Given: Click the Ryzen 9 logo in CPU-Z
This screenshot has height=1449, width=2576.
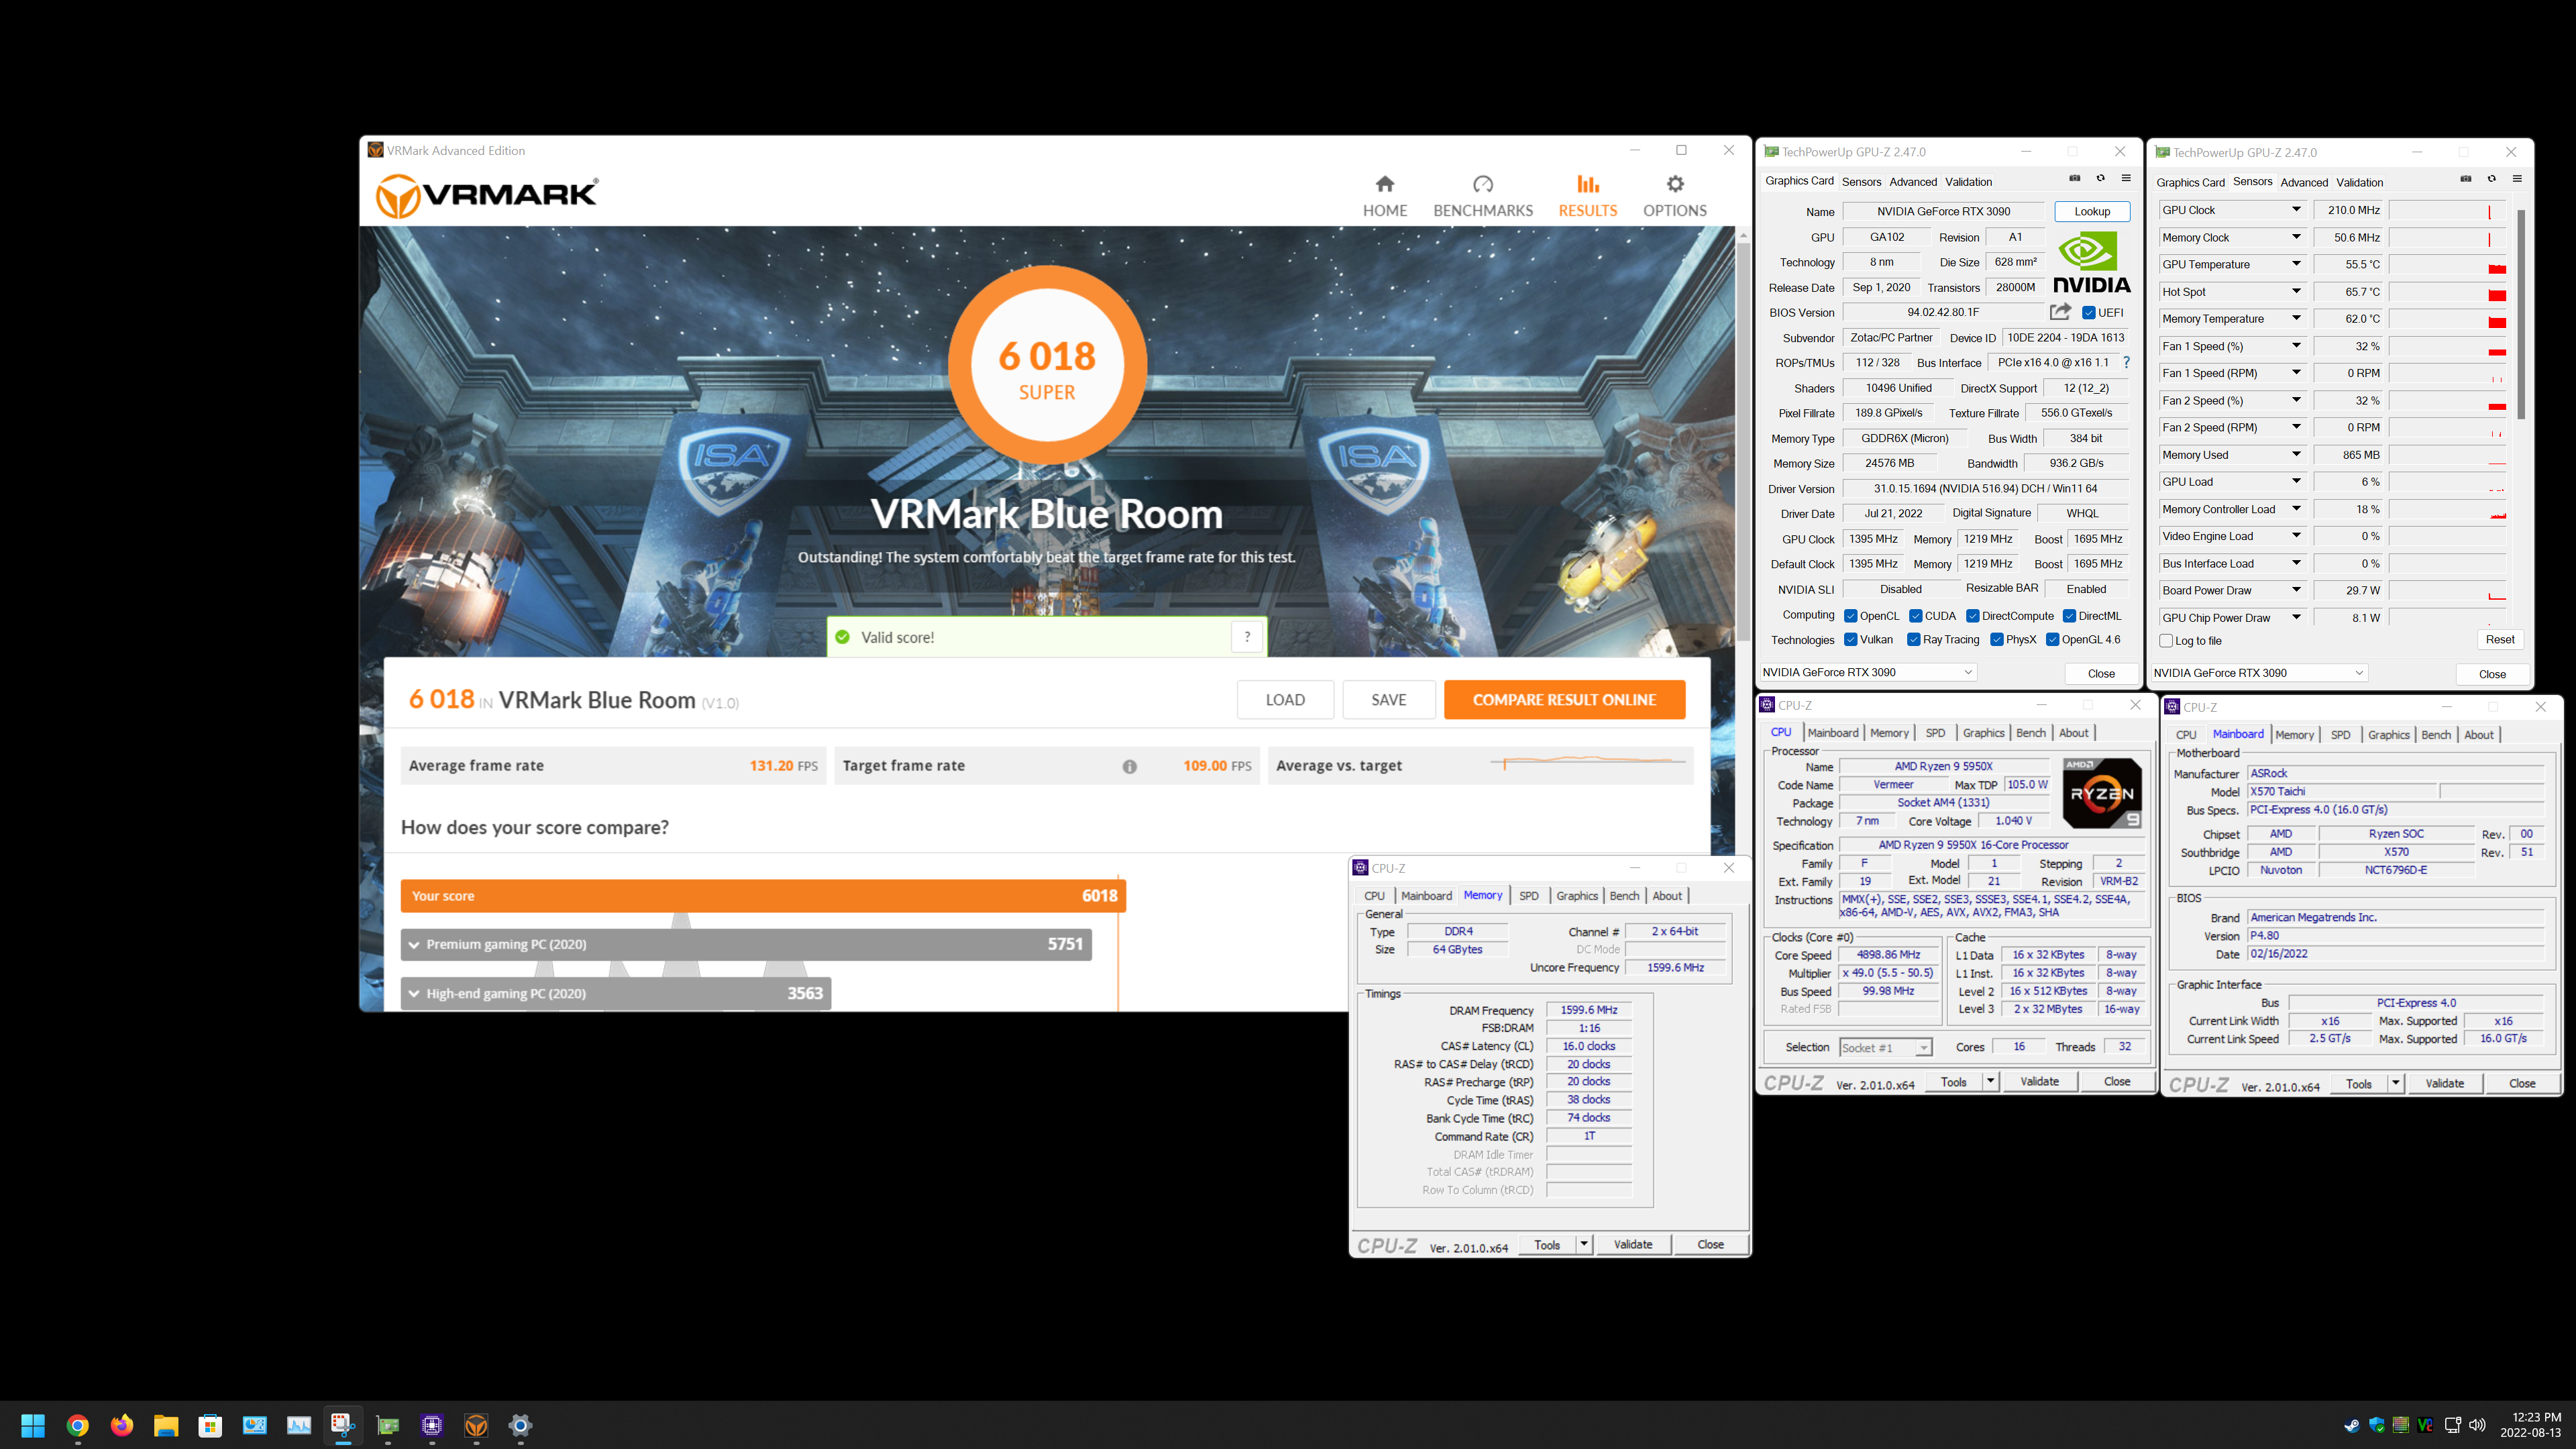Looking at the screenshot, I should coord(2102,793).
